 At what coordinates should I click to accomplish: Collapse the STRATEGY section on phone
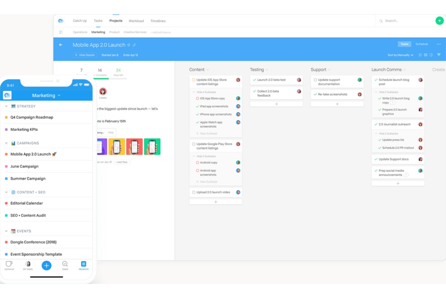coord(6,106)
